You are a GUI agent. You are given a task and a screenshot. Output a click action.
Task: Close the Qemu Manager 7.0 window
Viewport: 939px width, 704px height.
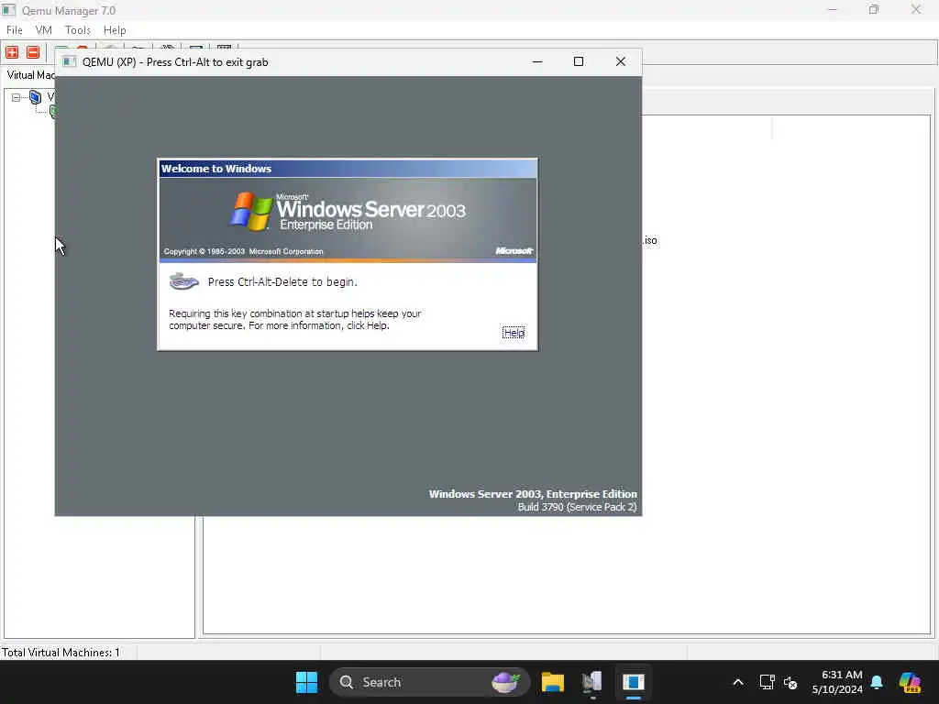tap(916, 10)
